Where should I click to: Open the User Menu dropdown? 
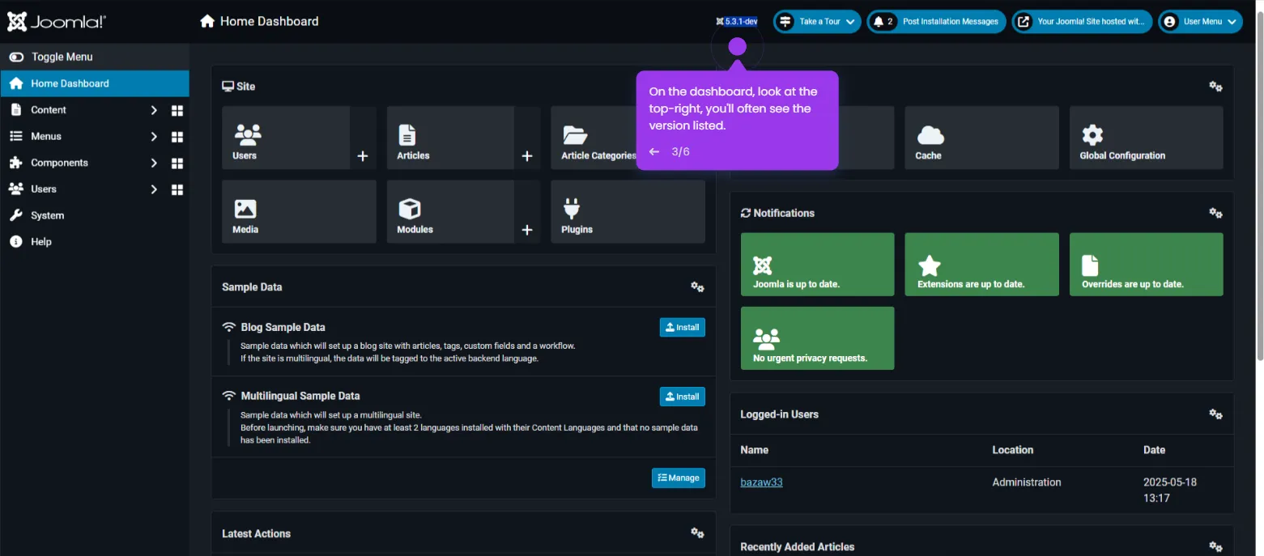coord(1201,22)
